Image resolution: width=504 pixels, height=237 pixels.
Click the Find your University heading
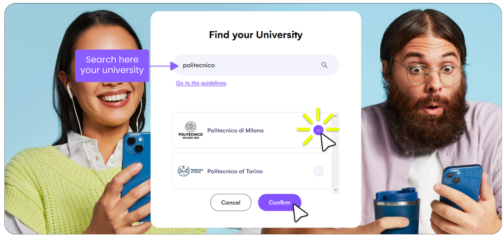(256, 35)
